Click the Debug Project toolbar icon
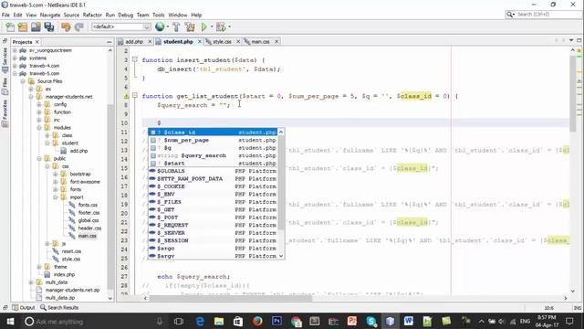Image resolution: width=584 pixels, height=329 pixels. point(221,27)
